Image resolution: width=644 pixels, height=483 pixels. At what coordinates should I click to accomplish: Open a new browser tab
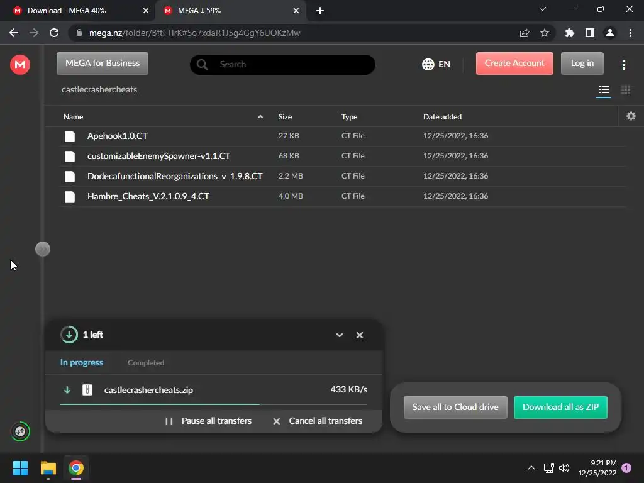(320, 11)
